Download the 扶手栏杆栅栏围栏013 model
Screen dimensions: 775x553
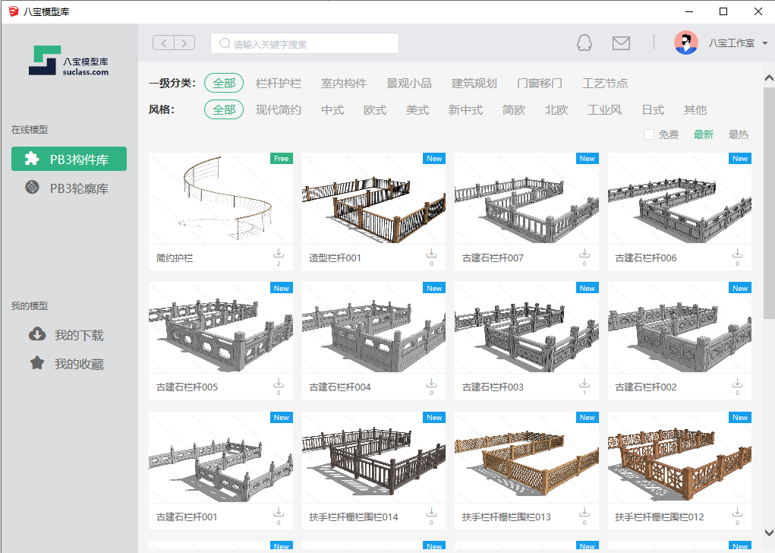[584, 513]
